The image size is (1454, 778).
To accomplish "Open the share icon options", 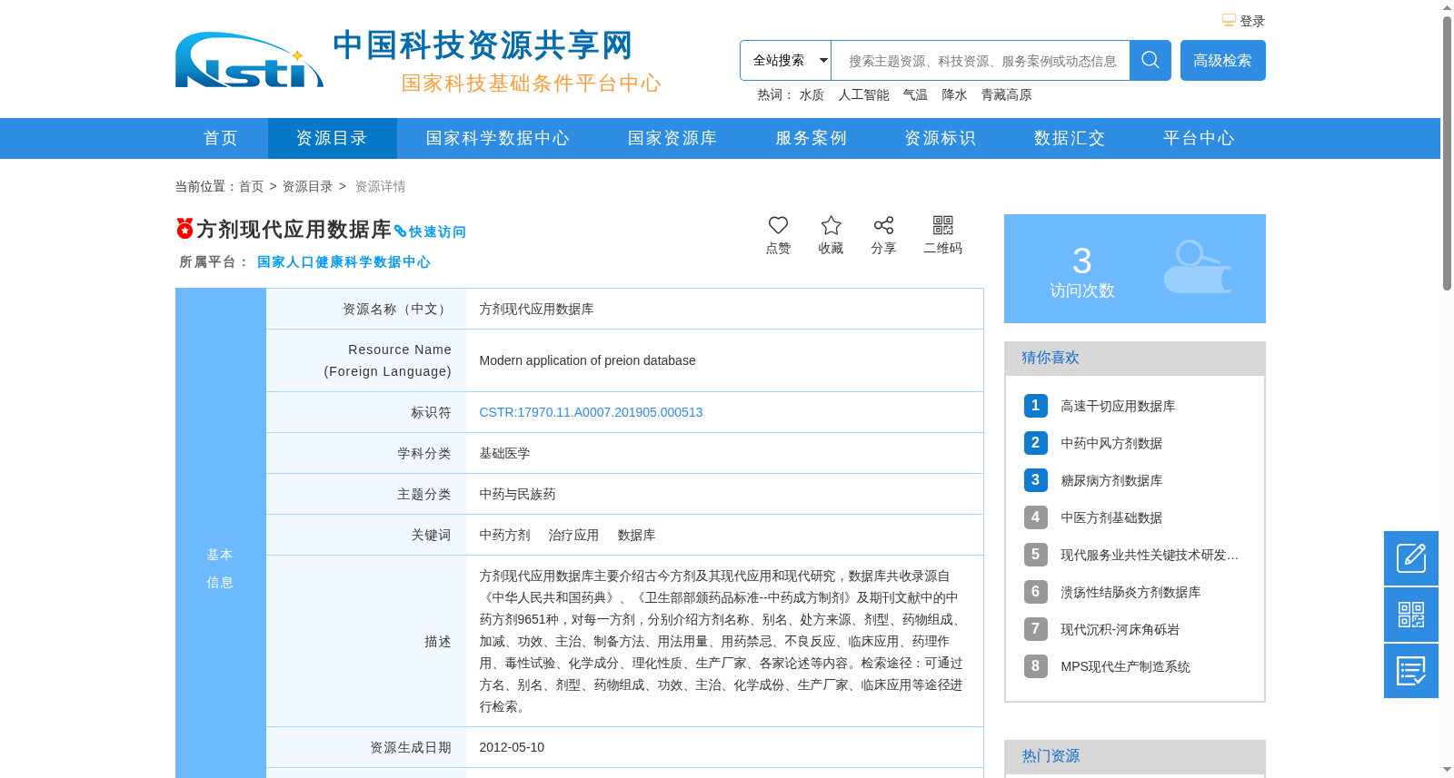I will [883, 225].
